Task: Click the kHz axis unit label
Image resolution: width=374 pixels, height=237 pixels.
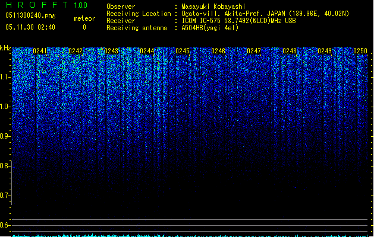Action: [5, 48]
